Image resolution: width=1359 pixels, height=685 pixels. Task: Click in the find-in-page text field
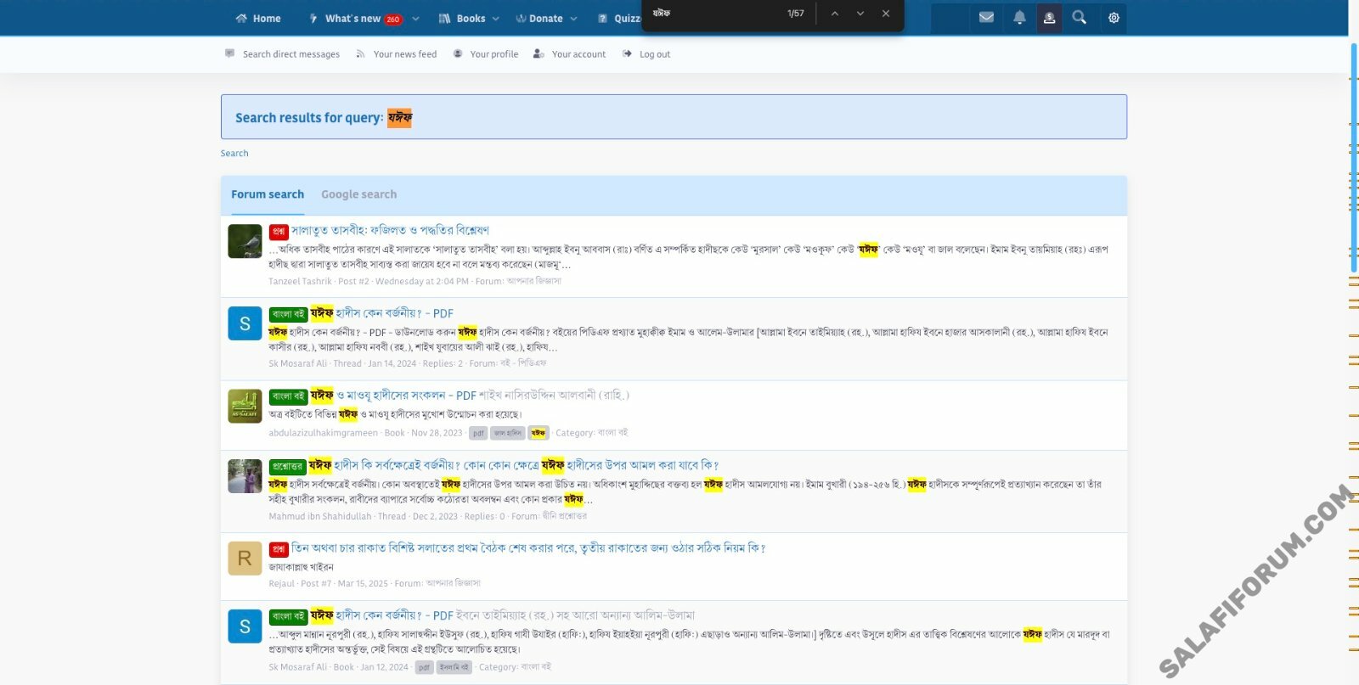[713, 14]
